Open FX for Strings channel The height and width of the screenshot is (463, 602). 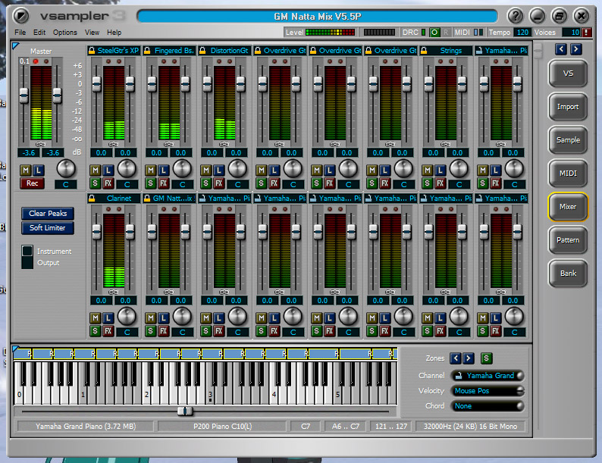pyautogui.click(x=441, y=183)
